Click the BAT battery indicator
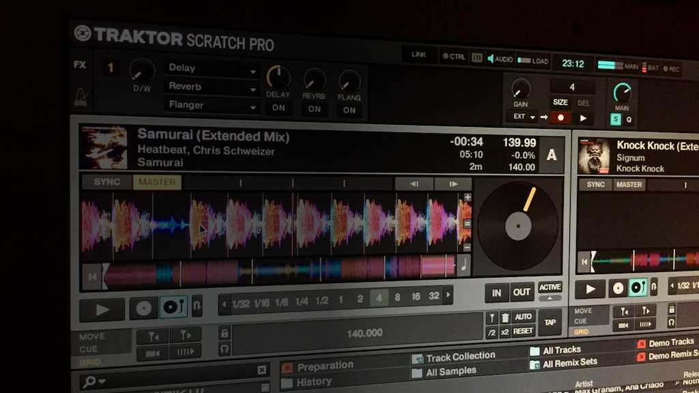This screenshot has height=393, width=699. [x=650, y=68]
